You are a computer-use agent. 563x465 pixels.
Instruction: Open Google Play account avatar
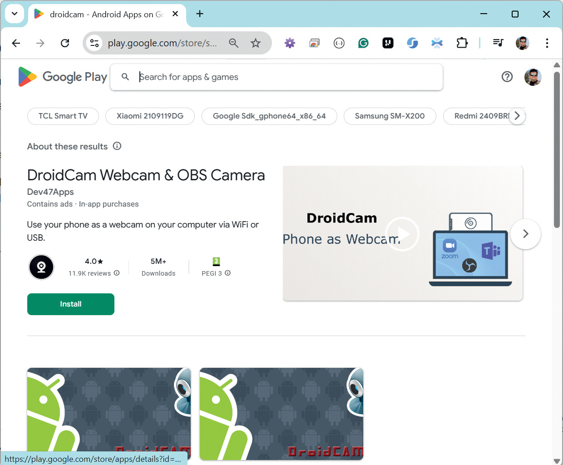click(x=533, y=77)
